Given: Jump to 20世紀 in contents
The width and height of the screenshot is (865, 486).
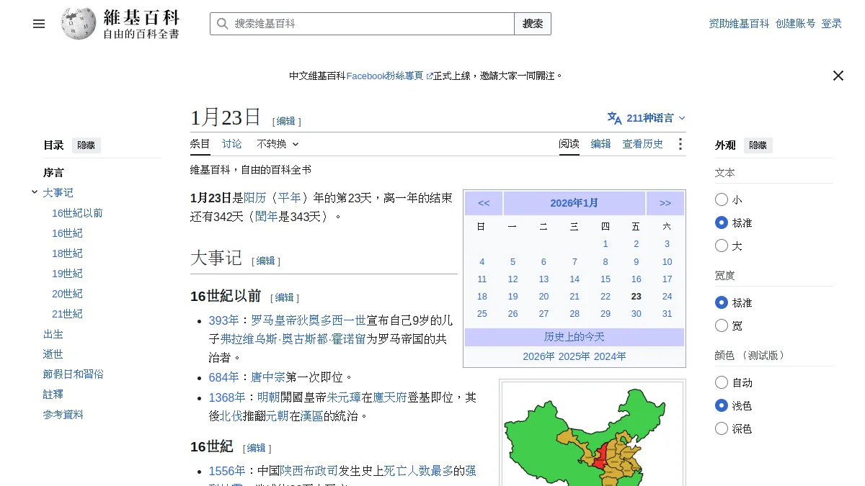Looking at the screenshot, I should 67,294.
